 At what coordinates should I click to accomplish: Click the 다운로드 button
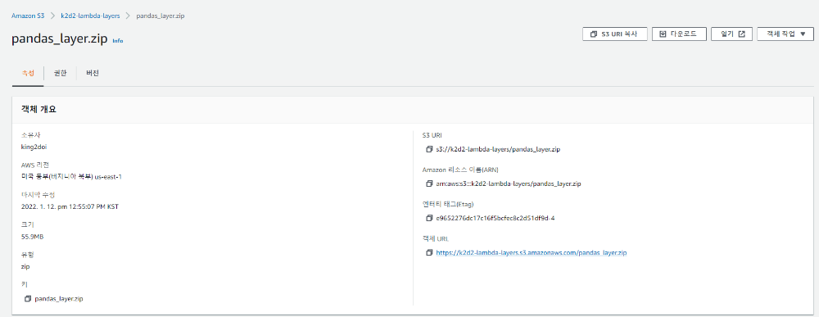(x=678, y=34)
